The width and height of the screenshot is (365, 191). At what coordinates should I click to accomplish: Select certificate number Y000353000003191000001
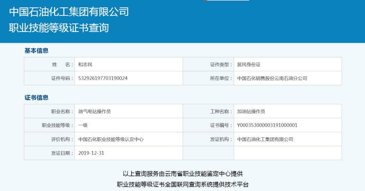pyautogui.click(x=267, y=125)
